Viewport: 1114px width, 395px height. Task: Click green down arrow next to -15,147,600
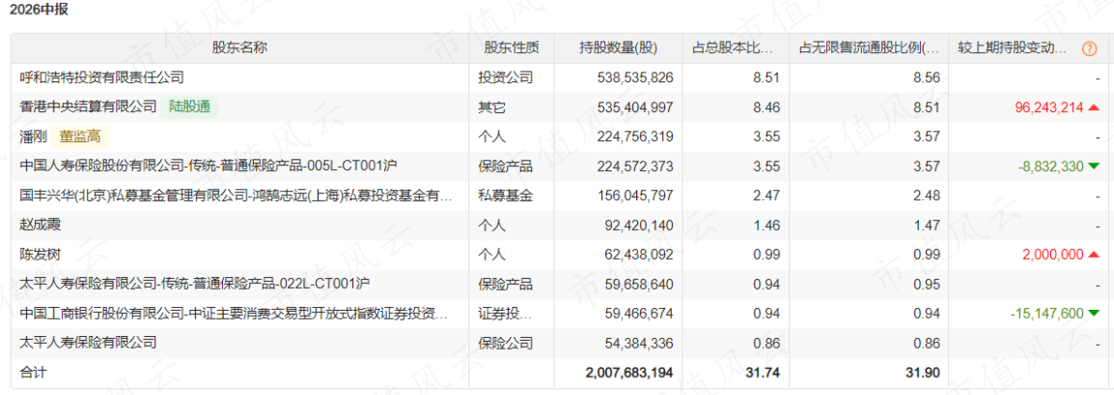1094,313
